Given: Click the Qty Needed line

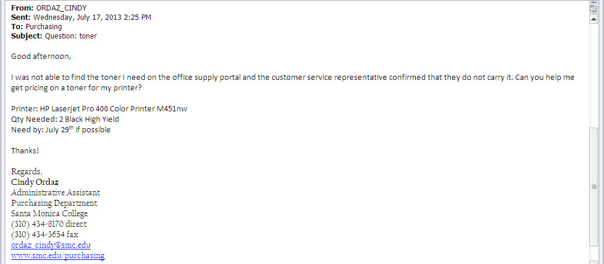Looking at the screenshot, I should pyautogui.click(x=65, y=119).
